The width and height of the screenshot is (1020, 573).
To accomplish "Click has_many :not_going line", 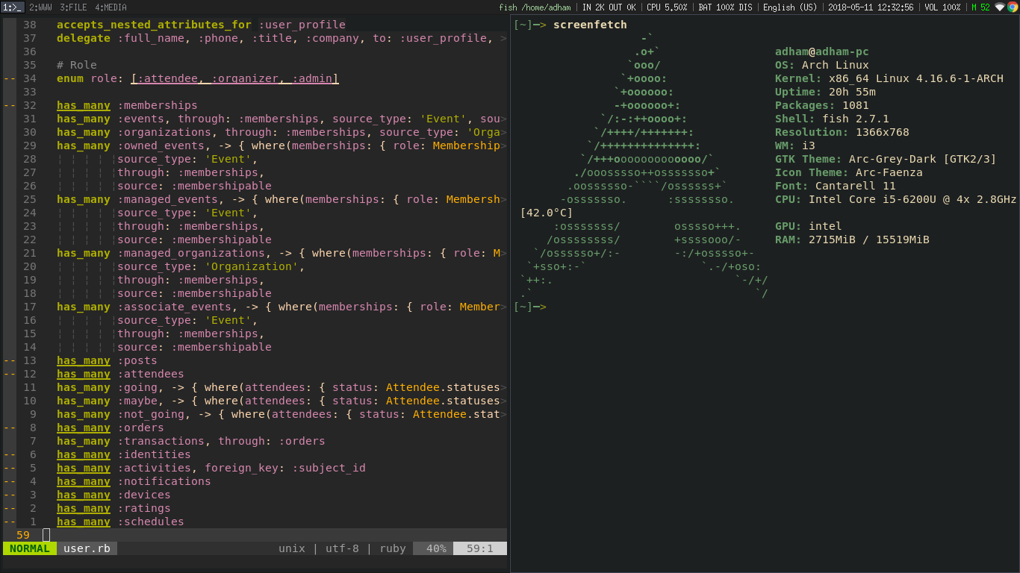I will 282,414.
